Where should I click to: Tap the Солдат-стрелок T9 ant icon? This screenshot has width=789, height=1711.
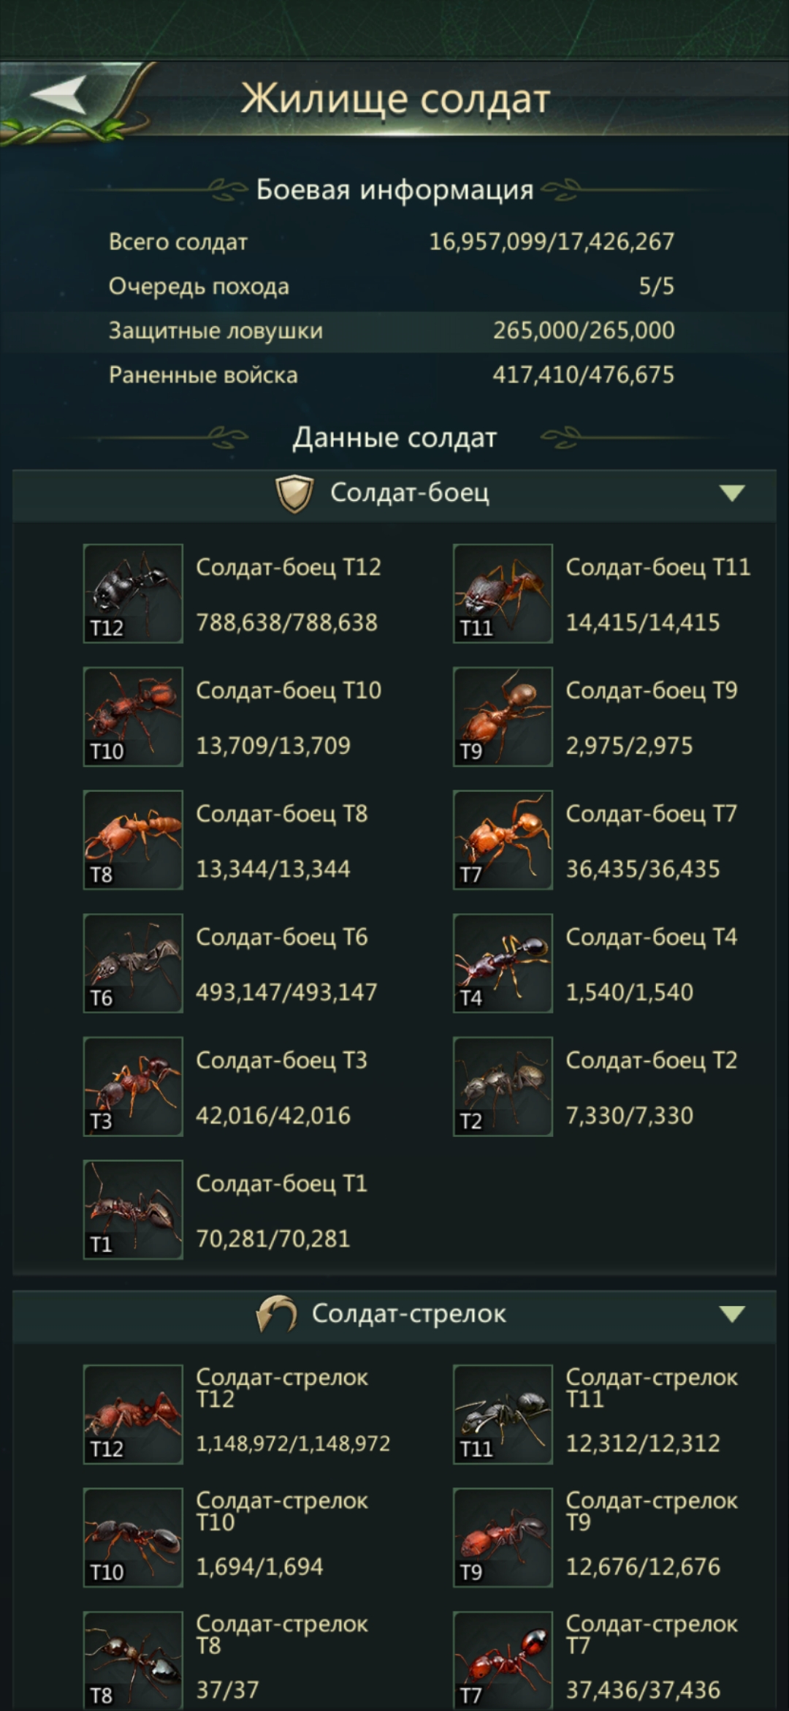tap(503, 1538)
